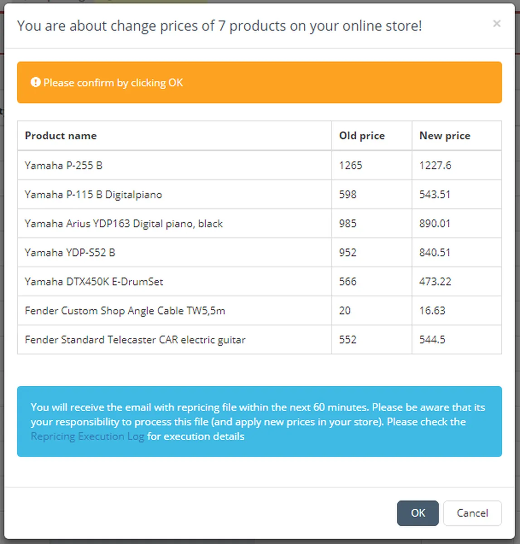Click the Product name column header

[x=61, y=136]
